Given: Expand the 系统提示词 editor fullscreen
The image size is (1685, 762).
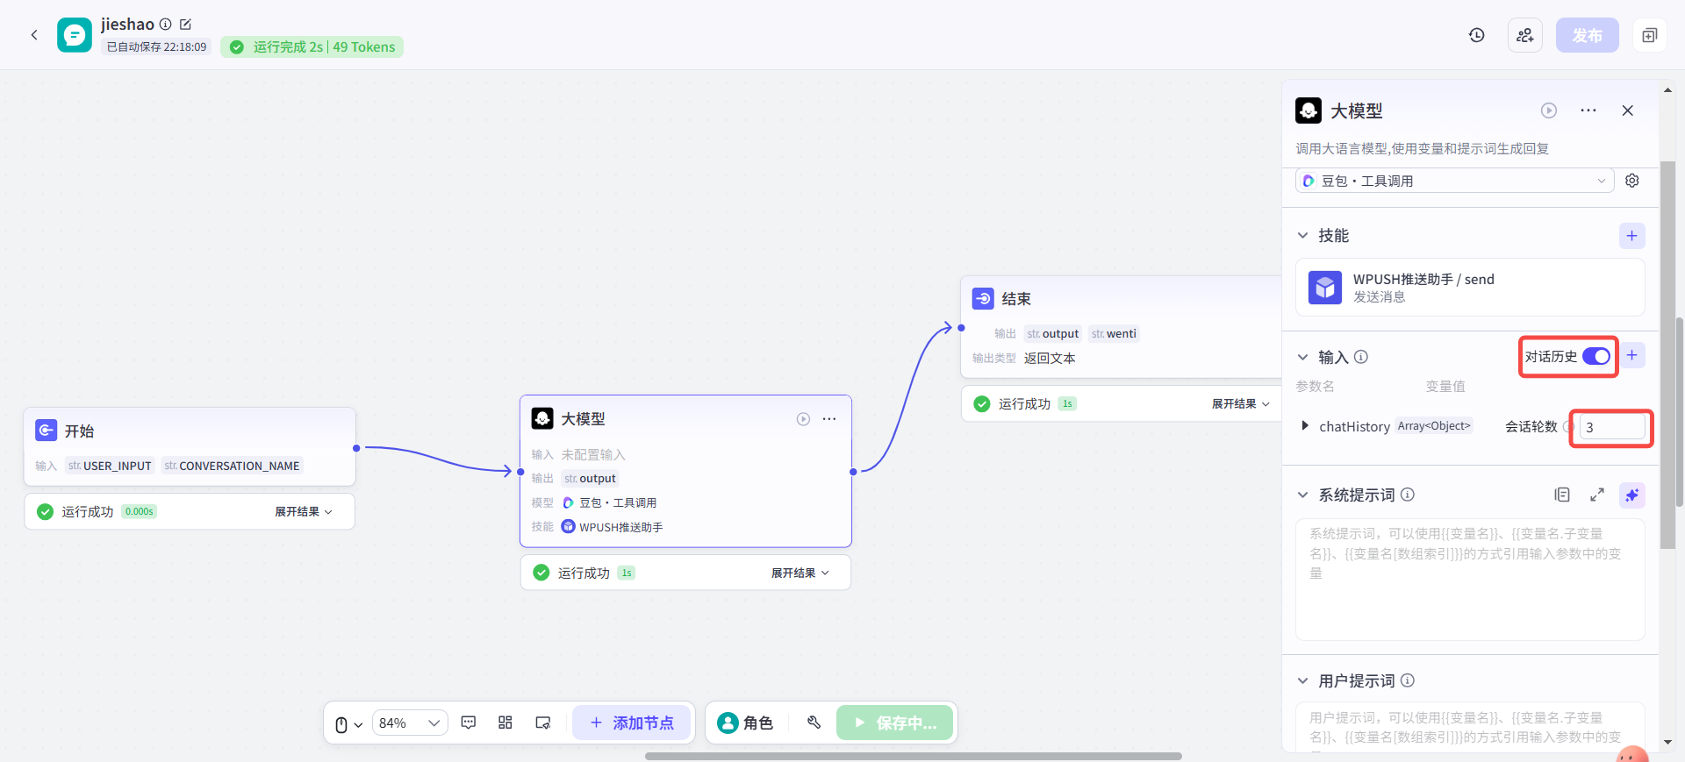Looking at the screenshot, I should [1597, 495].
